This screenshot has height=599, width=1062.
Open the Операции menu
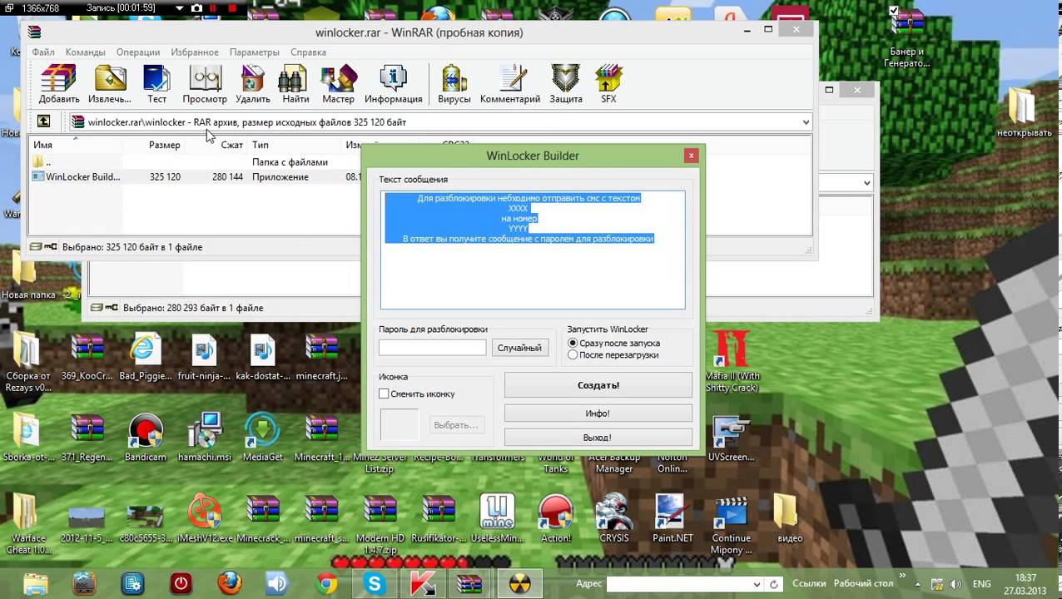coord(138,52)
